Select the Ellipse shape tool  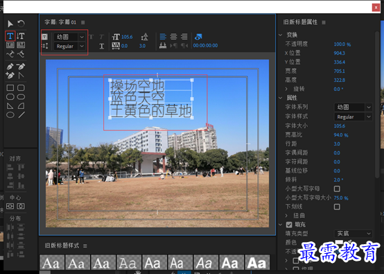(x=10, y=115)
